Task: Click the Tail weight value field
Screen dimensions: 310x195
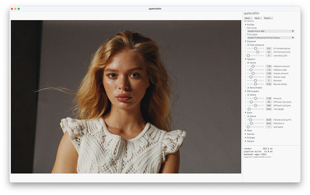Action: [x=269, y=109]
